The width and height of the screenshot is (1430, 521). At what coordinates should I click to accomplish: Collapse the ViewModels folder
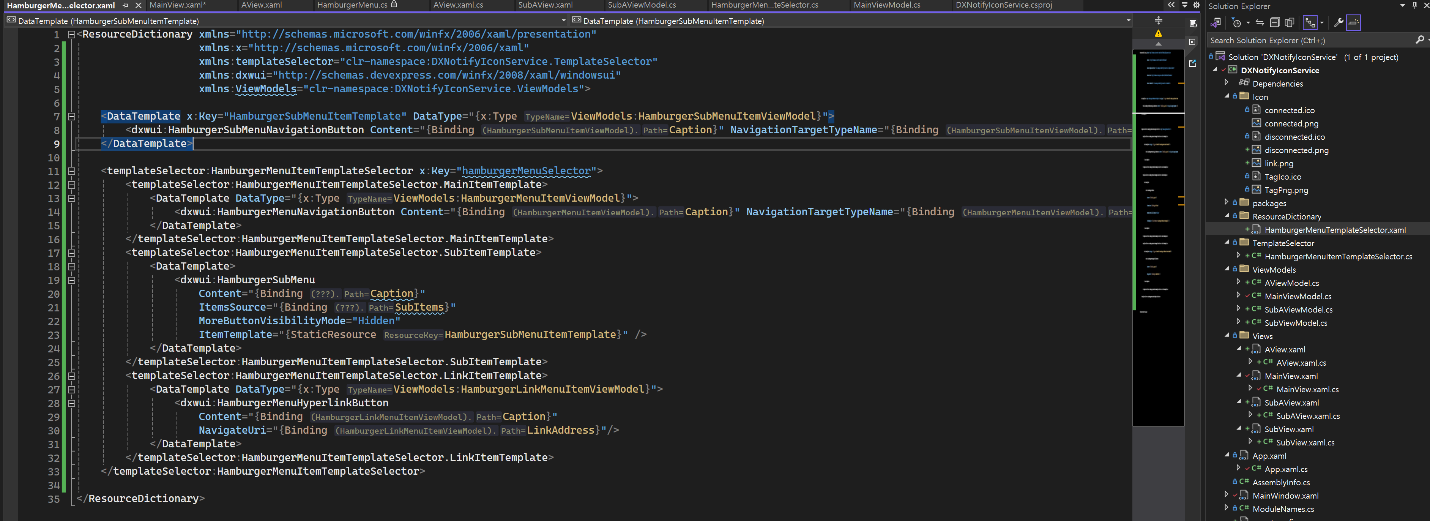click(1226, 268)
